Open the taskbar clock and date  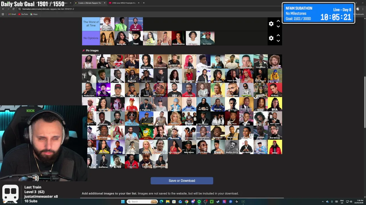click(x=359, y=202)
